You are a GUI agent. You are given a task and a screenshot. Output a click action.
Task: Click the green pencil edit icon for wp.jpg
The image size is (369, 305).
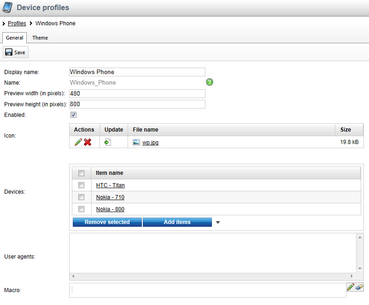click(x=78, y=142)
